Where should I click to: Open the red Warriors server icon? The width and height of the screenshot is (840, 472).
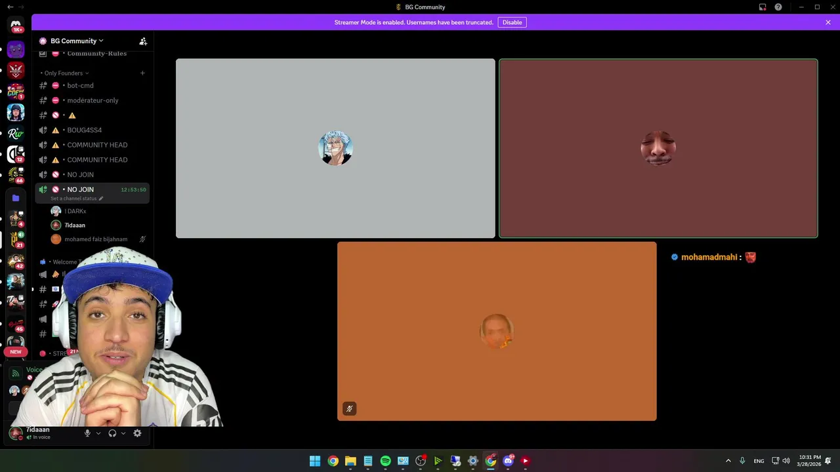pos(16,70)
